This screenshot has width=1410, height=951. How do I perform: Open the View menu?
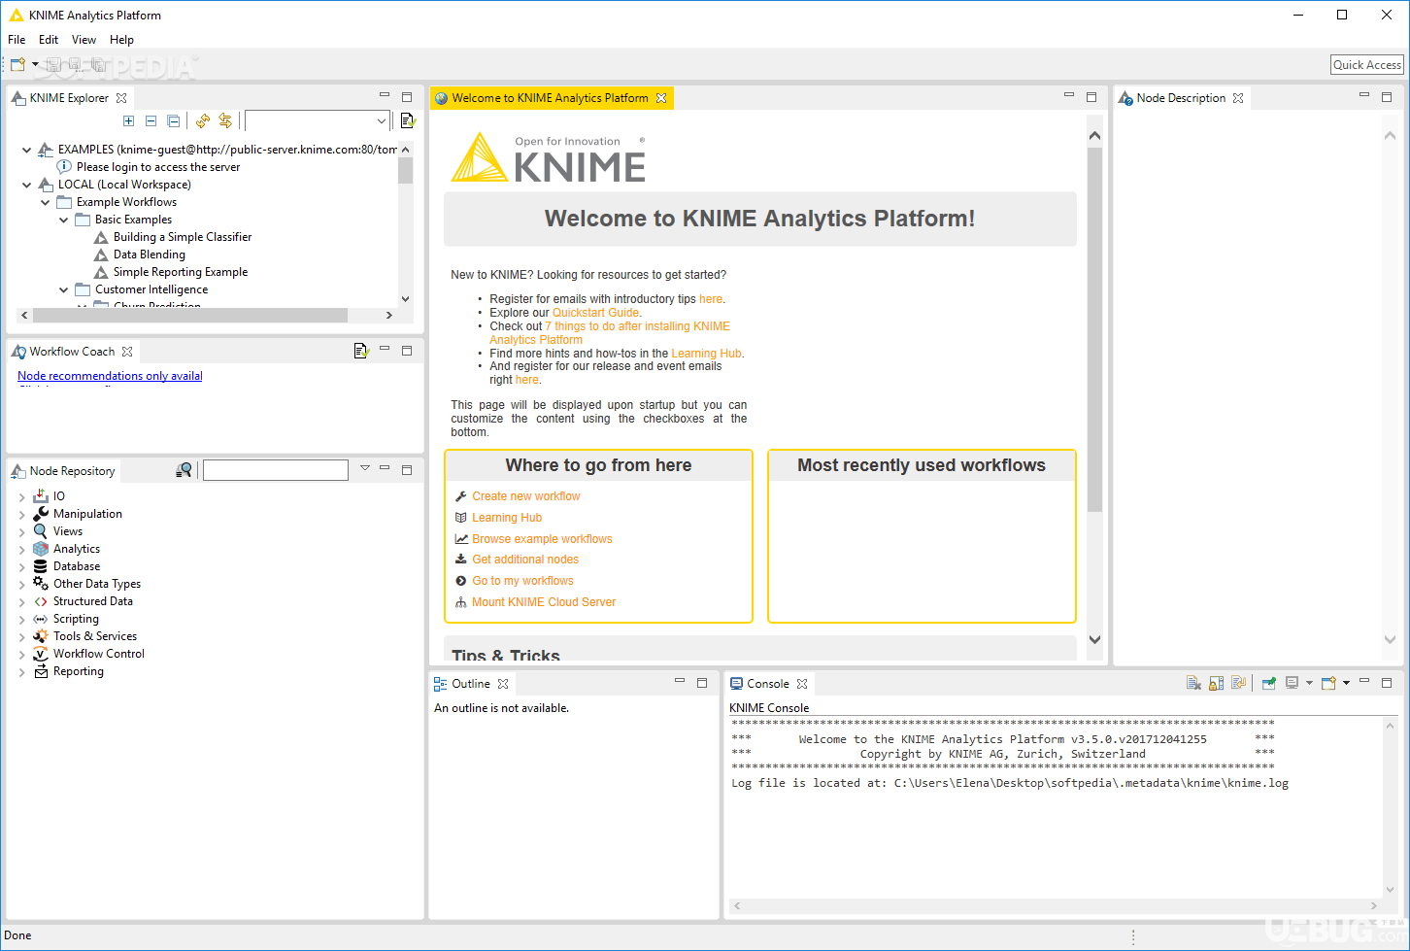[x=84, y=40]
